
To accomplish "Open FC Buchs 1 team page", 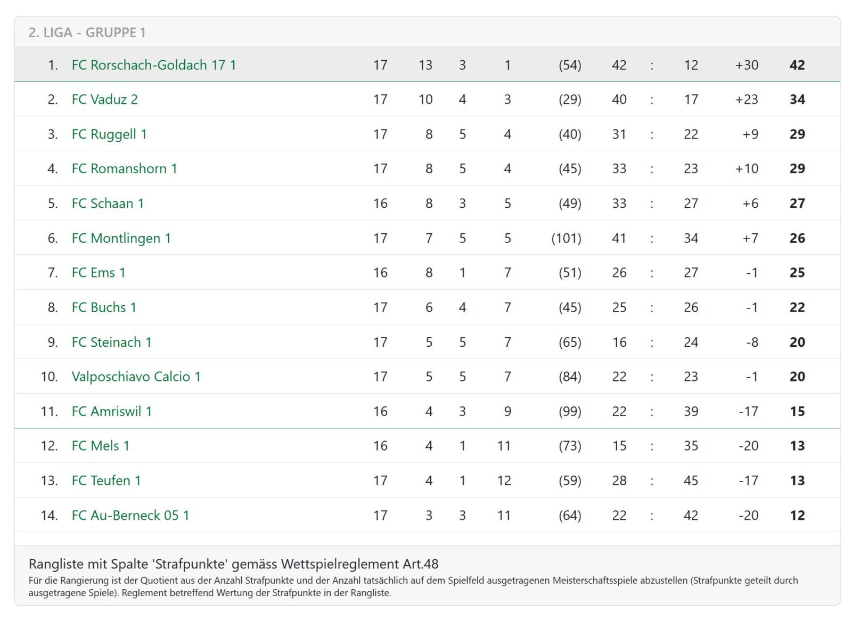I will 104,307.
